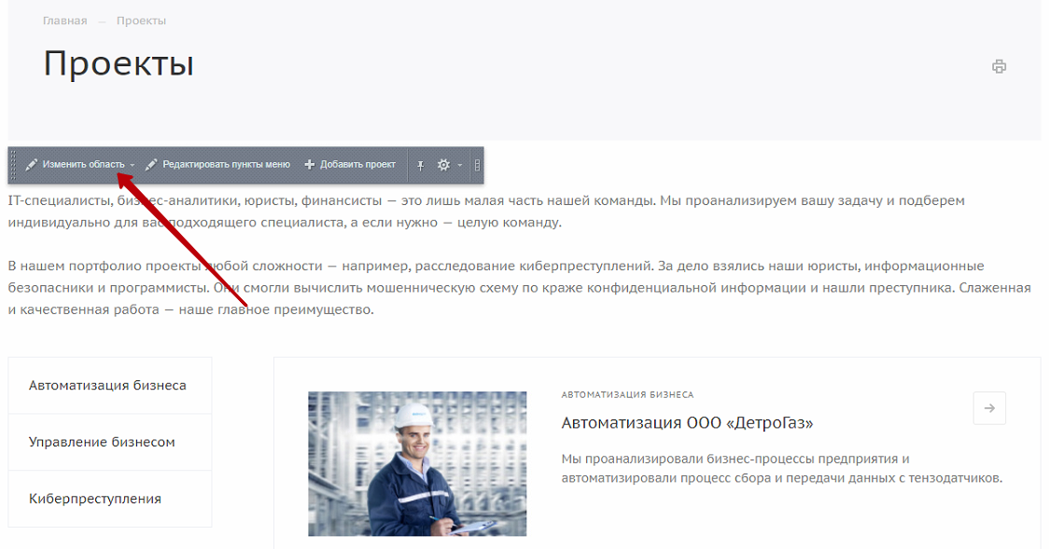Click the engineer photo thumbnail

coord(417,463)
